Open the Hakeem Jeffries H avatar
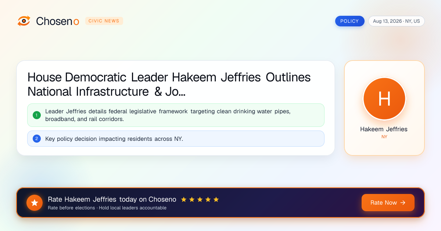Viewport: 441px width, 231px height. click(x=384, y=99)
